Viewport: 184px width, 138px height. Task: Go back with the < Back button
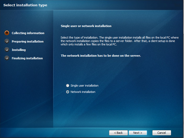pyautogui.click(x=118, y=133)
